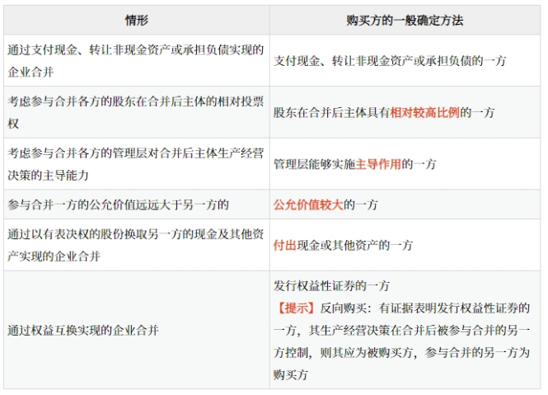
Task: Click the line '发行权益性证券的一方'
Action: [x=331, y=285]
